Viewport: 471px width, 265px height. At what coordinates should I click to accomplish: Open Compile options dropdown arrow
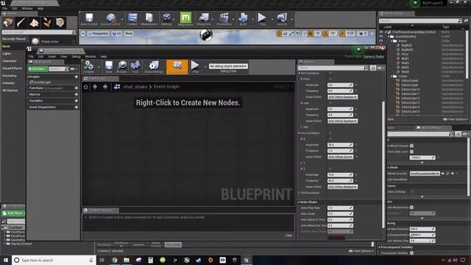point(99,67)
